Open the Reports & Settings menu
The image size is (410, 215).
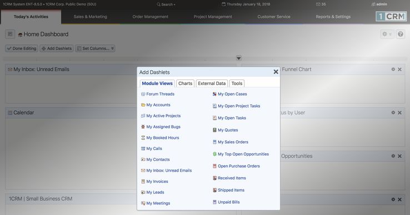pyautogui.click(x=333, y=17)
